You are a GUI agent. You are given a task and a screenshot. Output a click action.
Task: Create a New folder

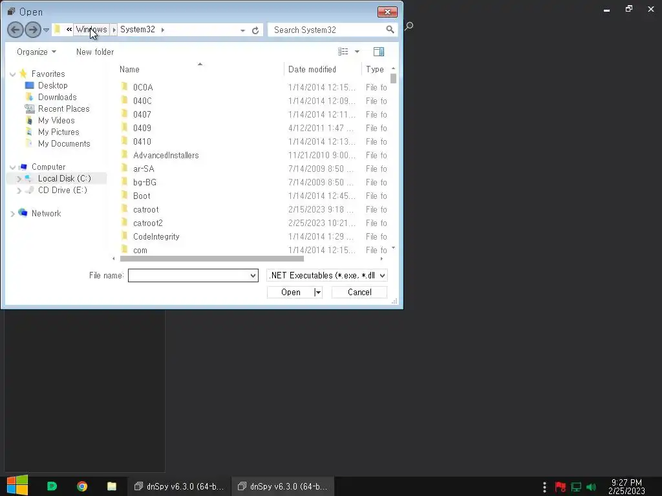[x=95, y=52]
